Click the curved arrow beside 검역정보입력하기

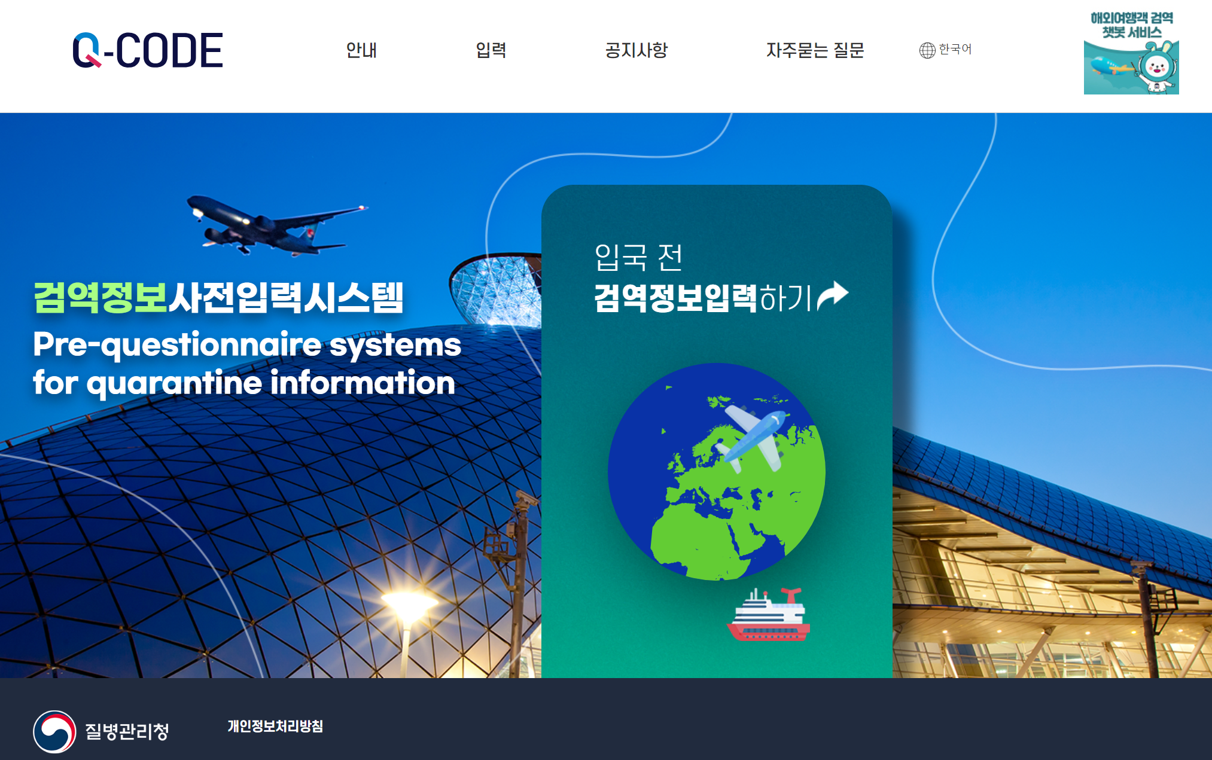pos(833,295)
